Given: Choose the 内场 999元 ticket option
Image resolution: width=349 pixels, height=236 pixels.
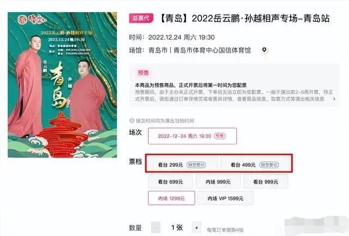Looking at the screenshot, I should pos(218,181).
